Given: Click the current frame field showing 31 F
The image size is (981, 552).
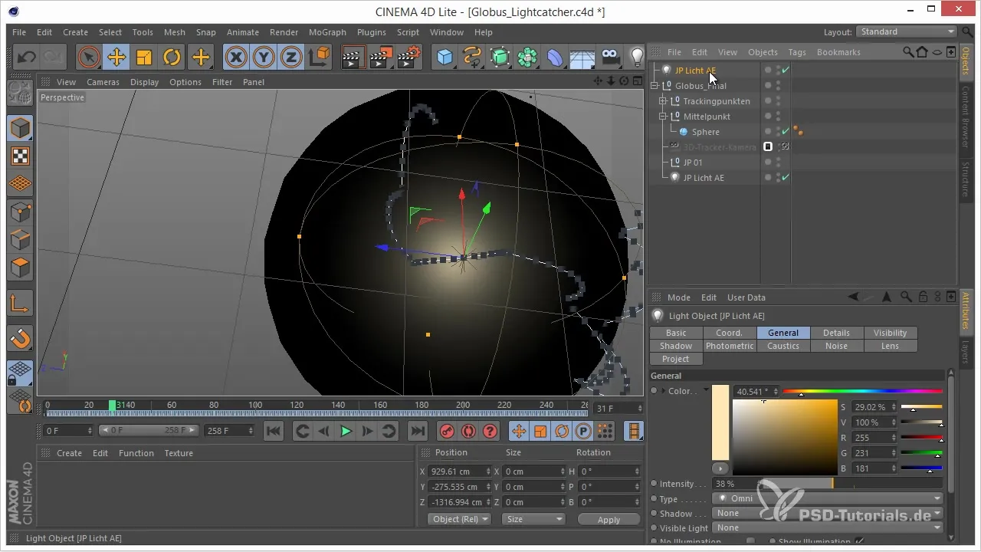Looking at the screenshot, I should 618,409.
